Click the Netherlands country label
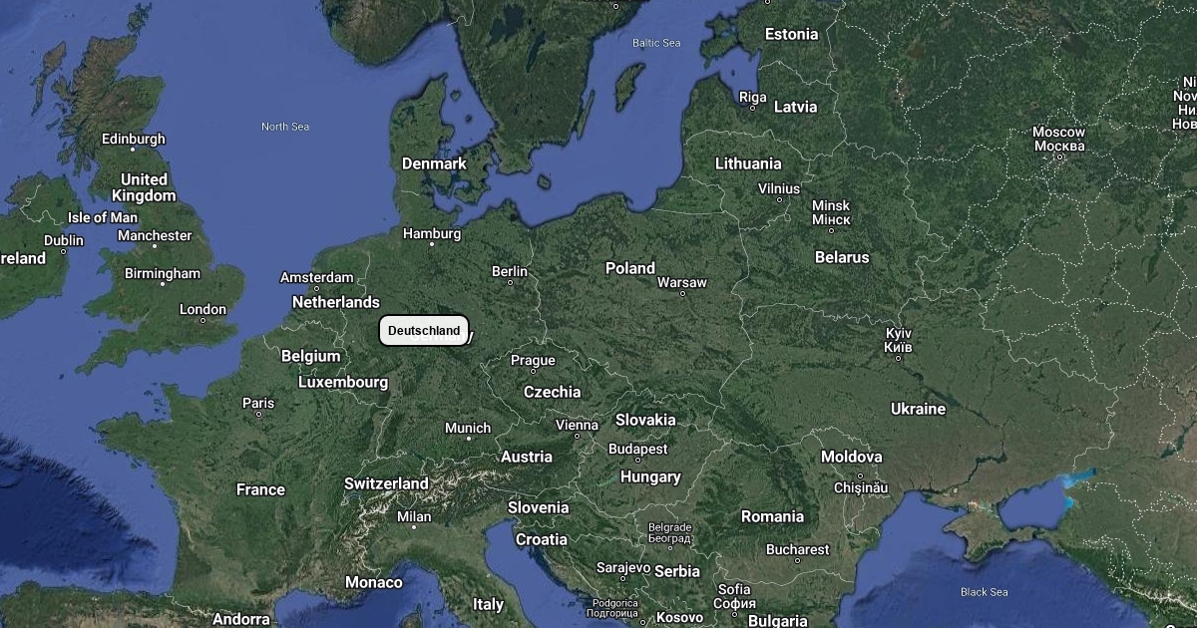Viewport: 1197px width, 628px height. point(335,302)
